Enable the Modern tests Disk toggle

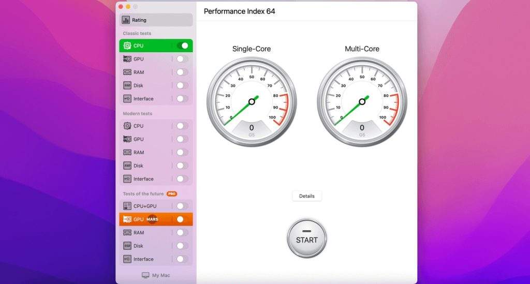[182, 166]
